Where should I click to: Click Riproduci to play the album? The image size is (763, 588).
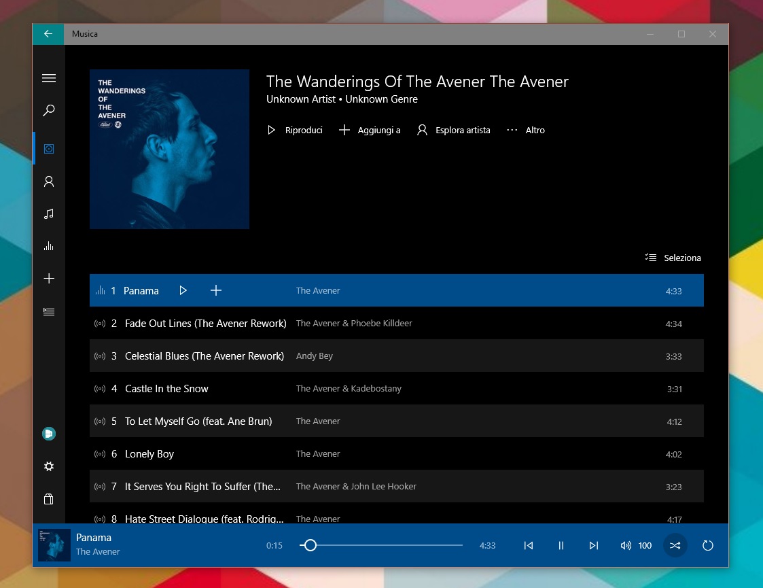tap(295, 130)
